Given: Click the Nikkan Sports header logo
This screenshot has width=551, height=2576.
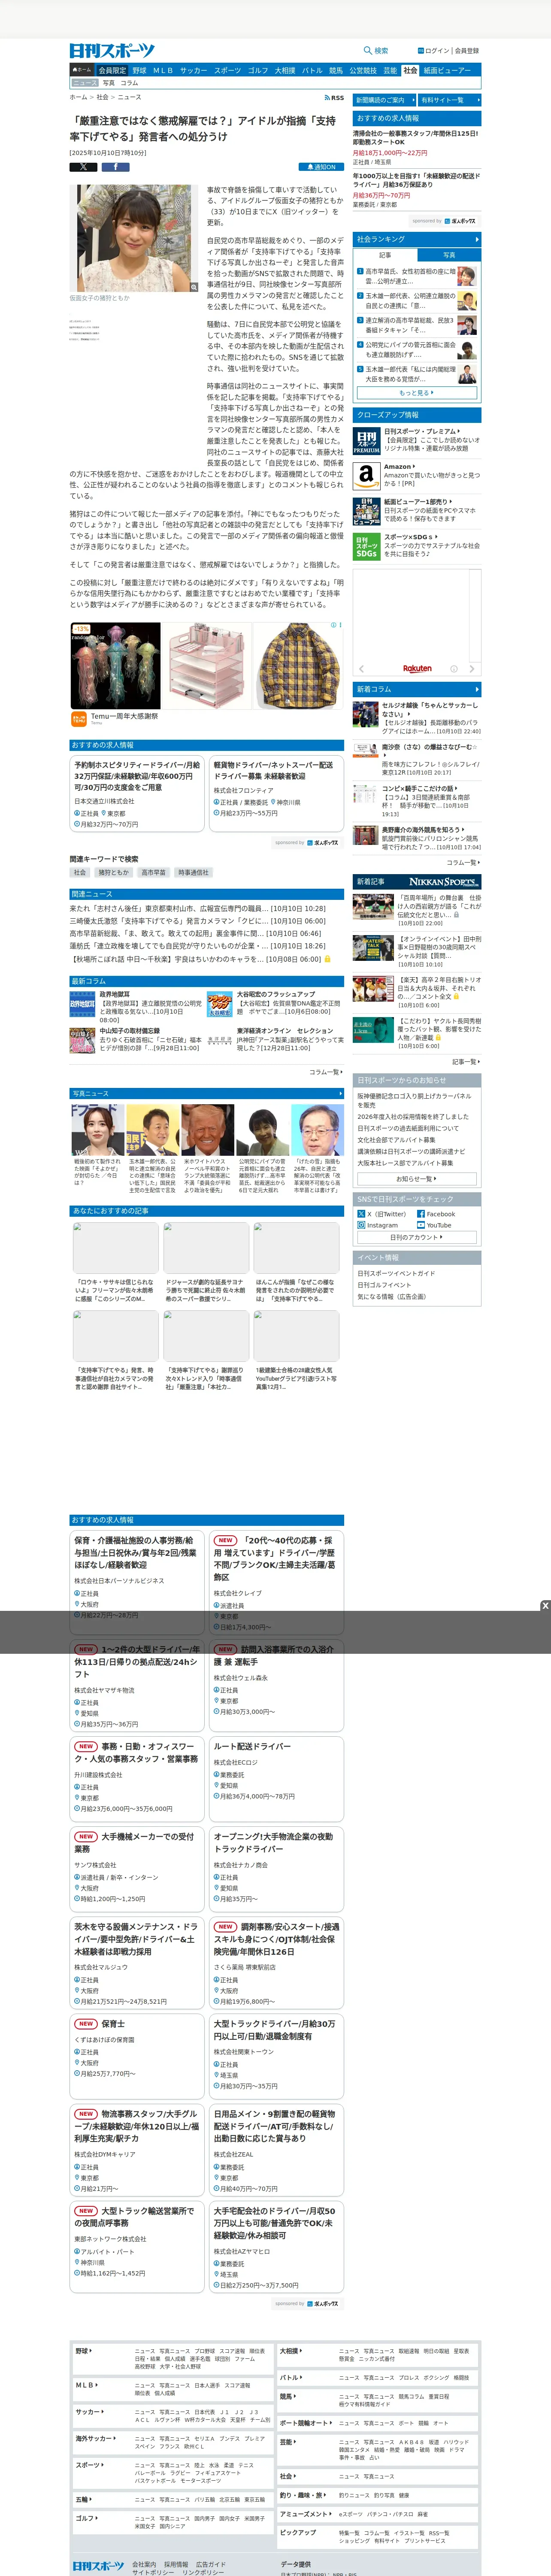Looking at the screenshot, I should 112,50.
